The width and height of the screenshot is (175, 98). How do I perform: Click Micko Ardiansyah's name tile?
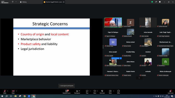click(165, 72)
